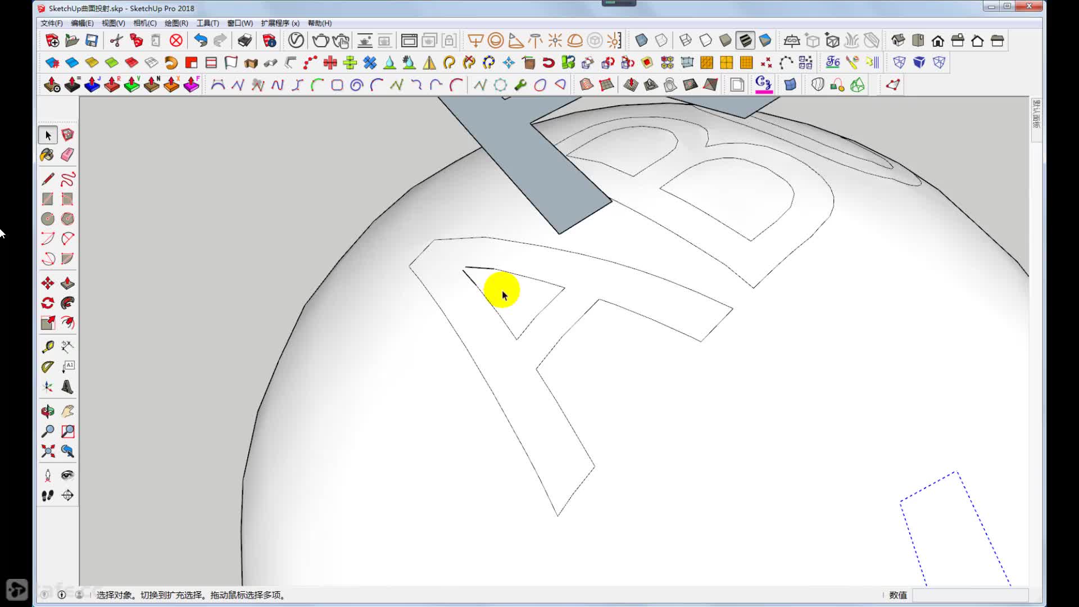Select the pink Eraser tool
This screenshot has height=607, width=1079.
67,155
